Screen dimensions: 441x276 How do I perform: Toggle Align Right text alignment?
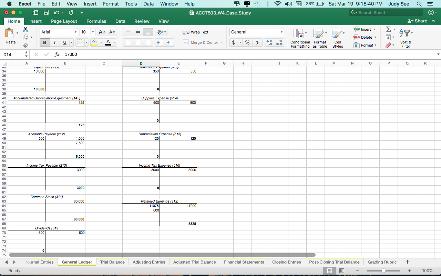[x=148, y=42]
